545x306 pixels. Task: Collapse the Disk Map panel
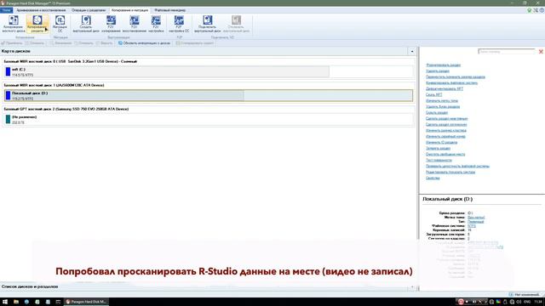pyautogui.click(x=412, y=51)
